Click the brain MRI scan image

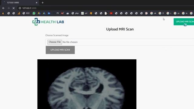click(87, 84)
